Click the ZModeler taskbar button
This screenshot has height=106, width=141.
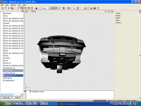click(x=70, y=104)
